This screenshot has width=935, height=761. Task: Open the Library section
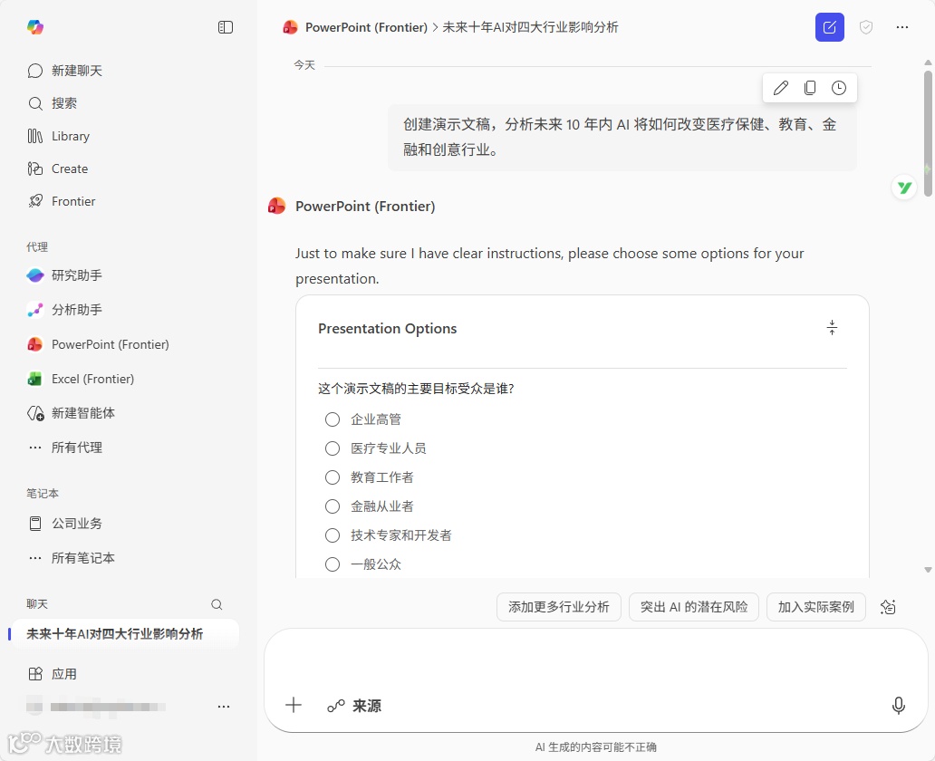[x=58, y=136]
